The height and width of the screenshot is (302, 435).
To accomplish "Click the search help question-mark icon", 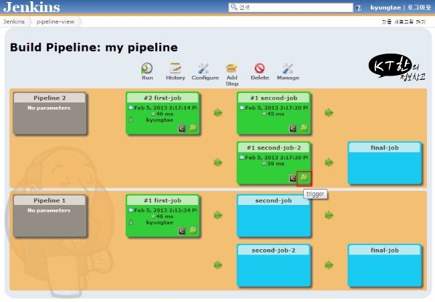I will pos(359,8).
